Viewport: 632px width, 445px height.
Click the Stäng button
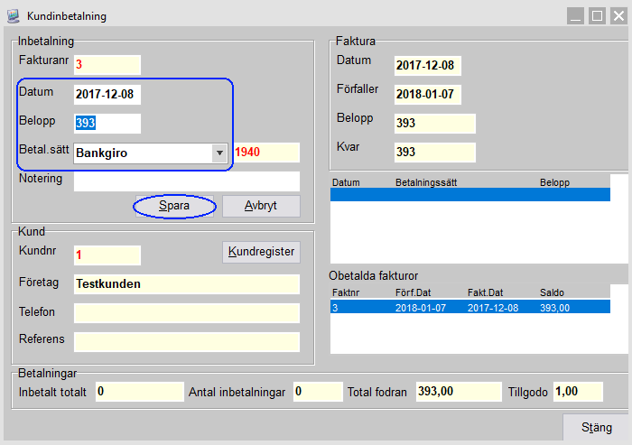pos(596,428)
